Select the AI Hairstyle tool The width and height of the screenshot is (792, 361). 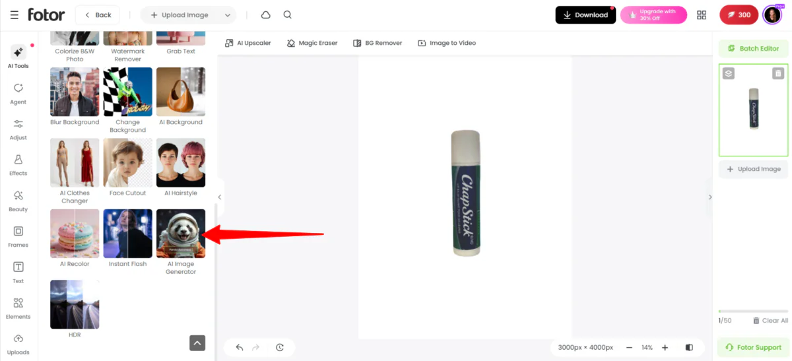click(x=181, y=167)
